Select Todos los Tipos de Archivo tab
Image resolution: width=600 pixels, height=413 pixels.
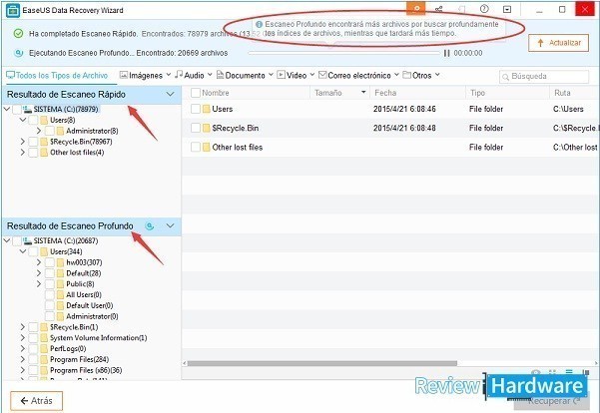click(57, 76)
